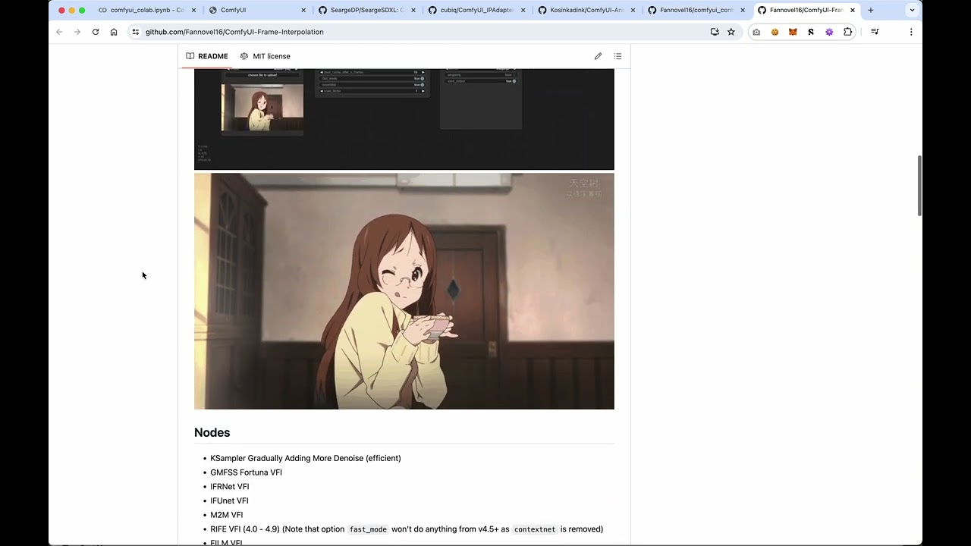Click 'IFRNet VFI' list item
This screenshot has height=546, width=971.
pos(229,487)
